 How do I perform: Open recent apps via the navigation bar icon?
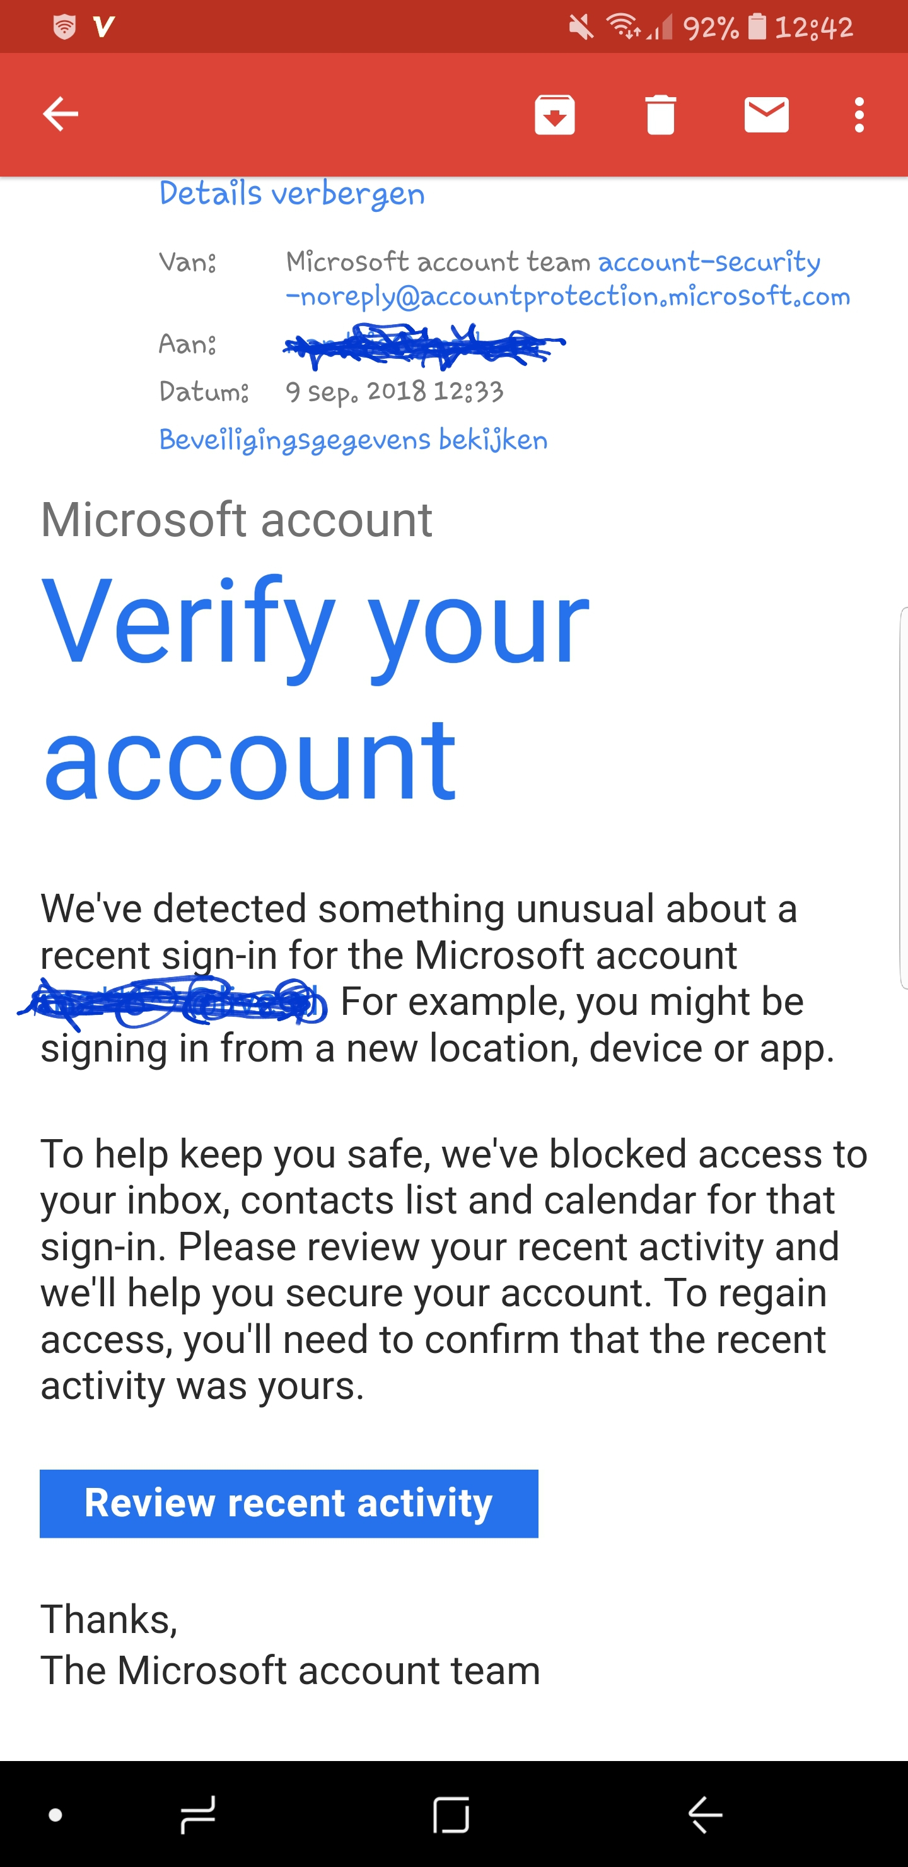[197, 1815]
